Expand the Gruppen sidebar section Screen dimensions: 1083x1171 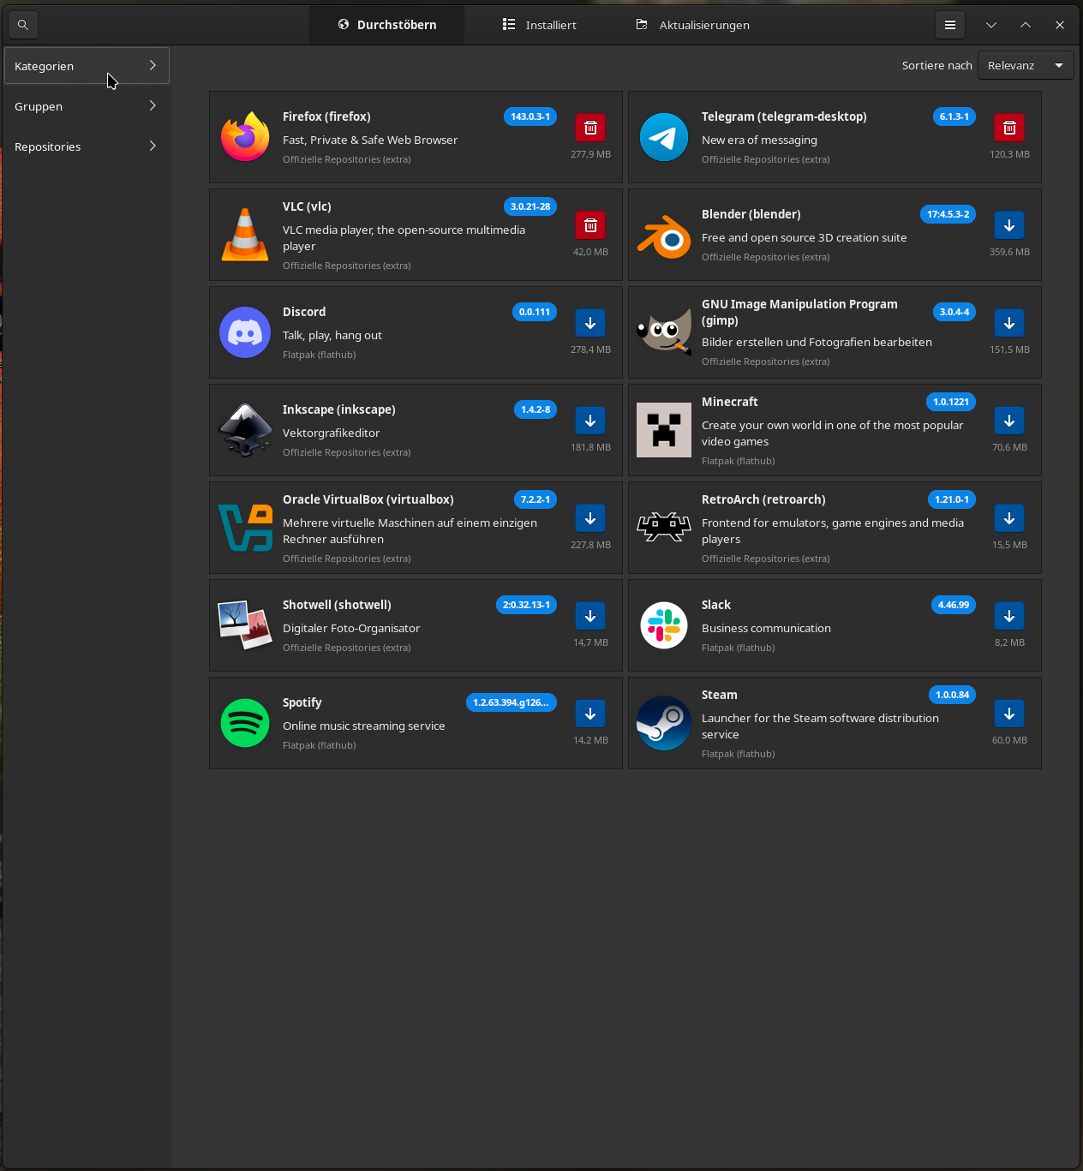[x=87, y=106]
